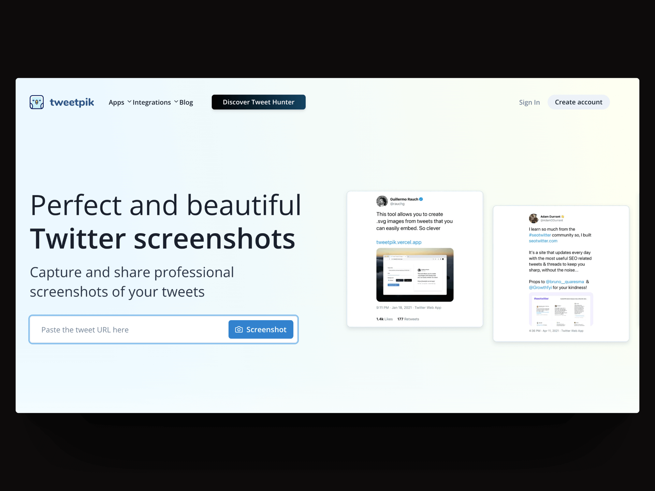
Task: Click the #seotwitter hashtag in Adam's tweet
Action: (x=540, y=235)
